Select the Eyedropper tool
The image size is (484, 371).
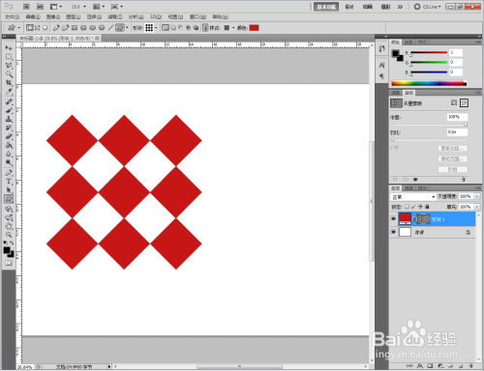pos(9,92)
